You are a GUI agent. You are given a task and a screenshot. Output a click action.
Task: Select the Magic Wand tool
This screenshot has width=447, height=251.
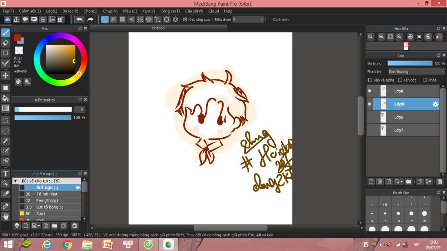coord(5,141)
